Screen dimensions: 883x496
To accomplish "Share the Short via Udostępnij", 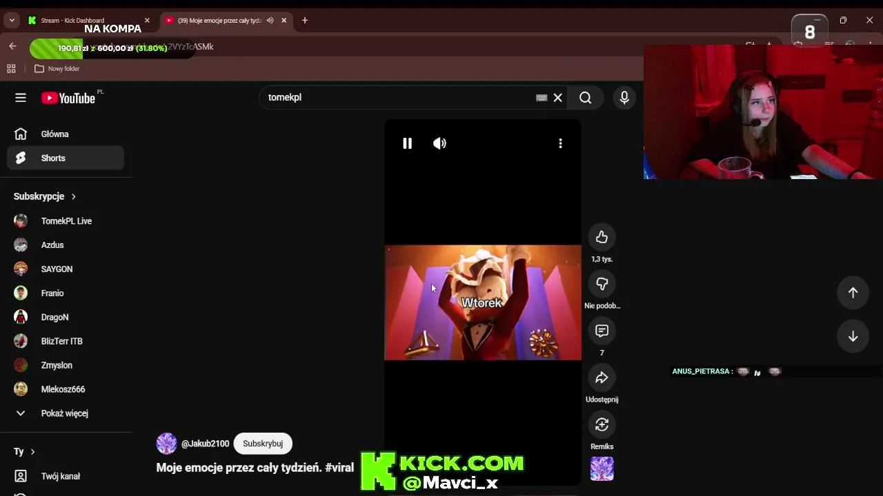I will tap(602, 378).
